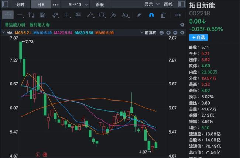The height and width of the screenshot is (158, 240).
Task: Click the MA20:5.54 indicator label
Action: click(63, 32)
